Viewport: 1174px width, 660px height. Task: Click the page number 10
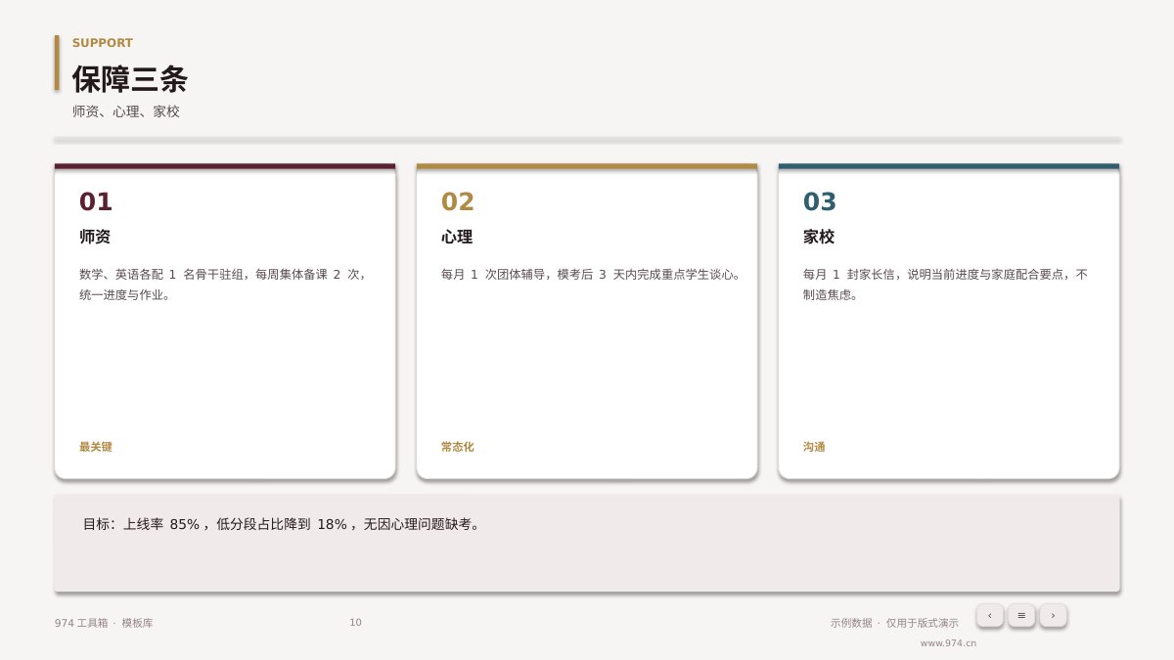355,623
